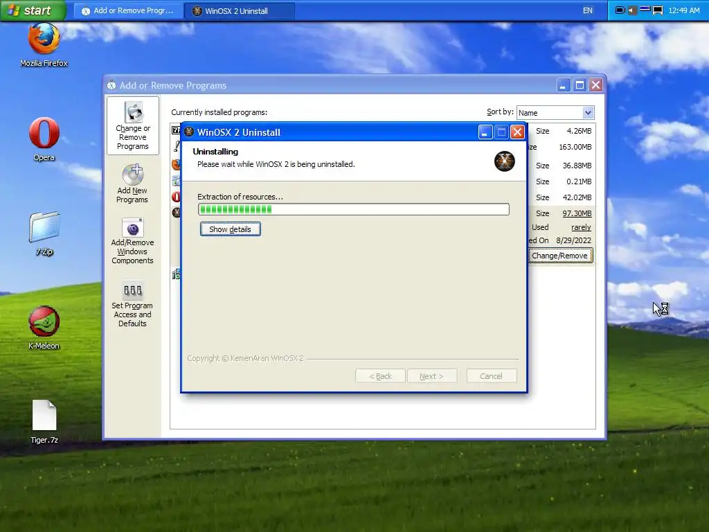Viewport: 709px width, 532px height.
Task: Maximize the Add or Remove Programs window
Action: [580, 85]
